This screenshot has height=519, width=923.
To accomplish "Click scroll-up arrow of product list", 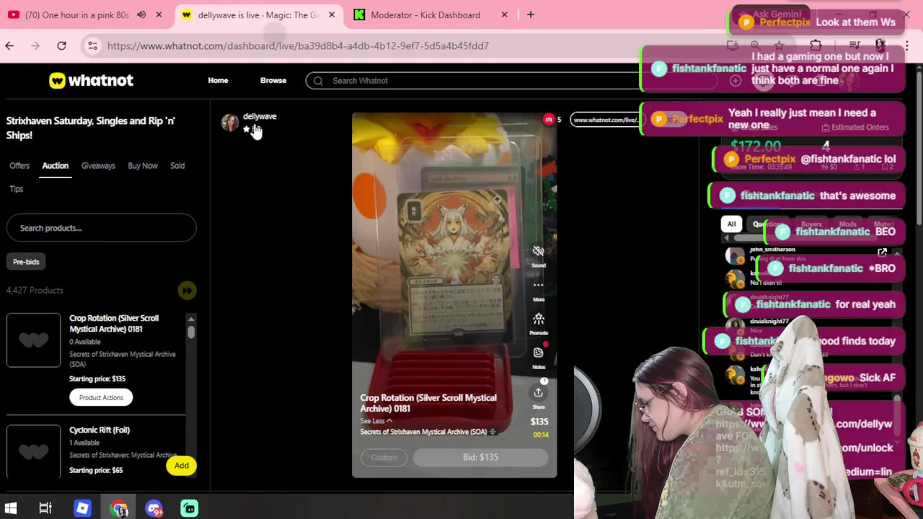I will (191, 319).
